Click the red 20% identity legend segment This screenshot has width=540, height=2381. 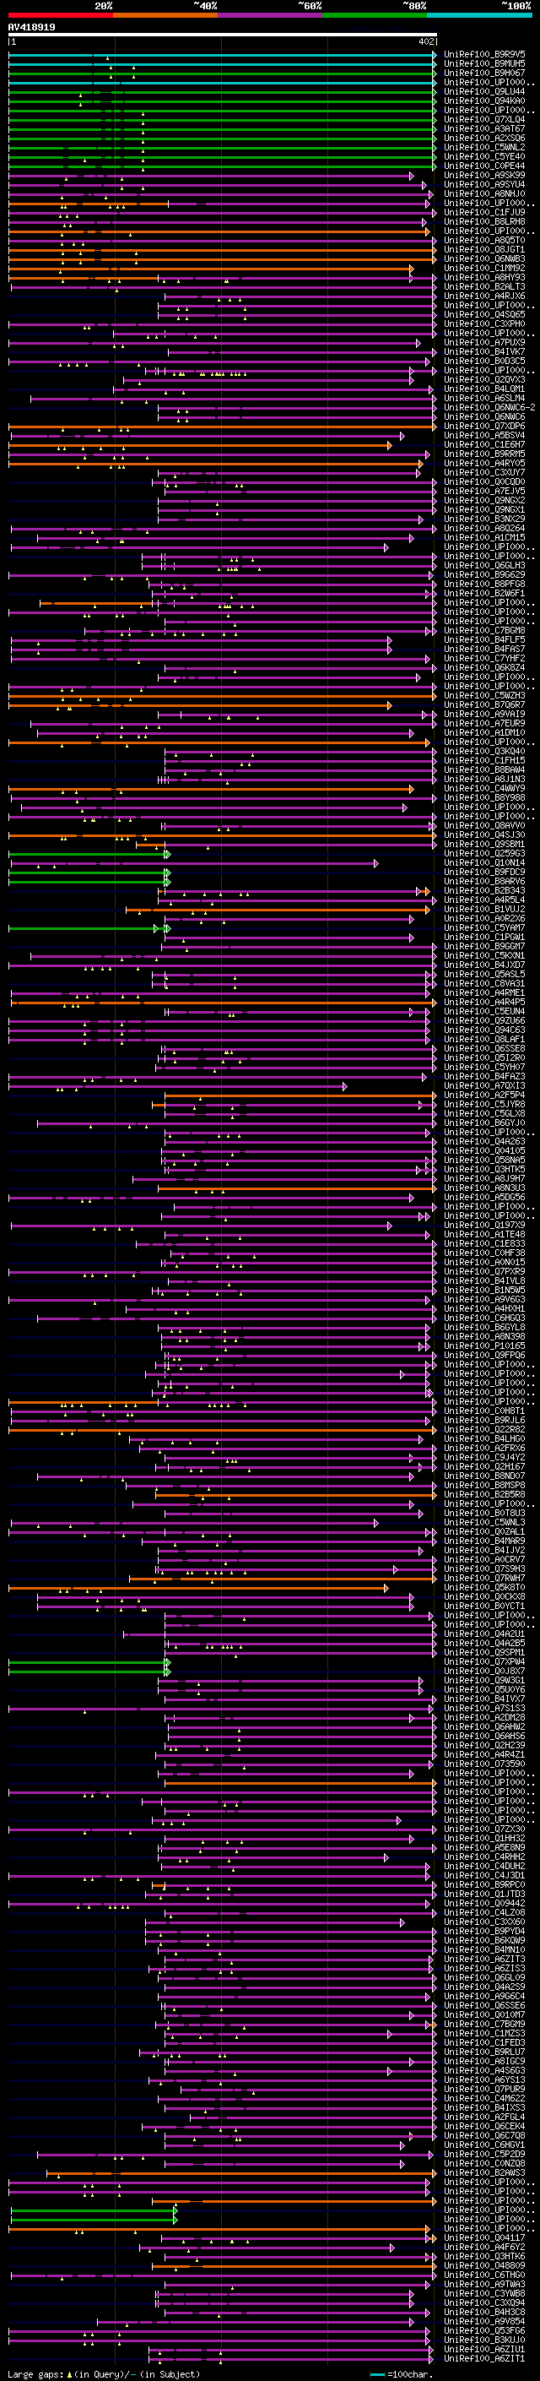point(60,15)
